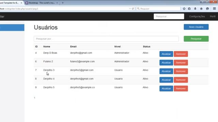Switch to the Bootstrap tab
Image resolution: width=218 pixels, height=122 pixels.
point(42,3)
